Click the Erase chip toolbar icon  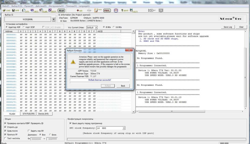98,10
